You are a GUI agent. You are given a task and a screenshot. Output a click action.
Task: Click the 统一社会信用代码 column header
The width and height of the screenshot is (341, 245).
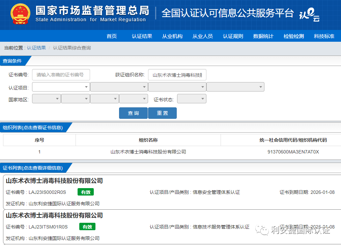coord(293,140)
